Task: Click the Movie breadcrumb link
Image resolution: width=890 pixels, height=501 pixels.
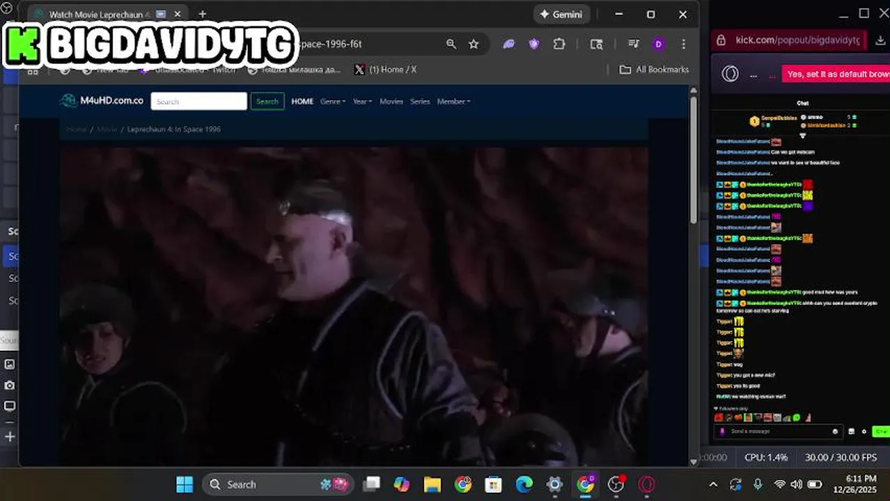Action: pos(107,129)
